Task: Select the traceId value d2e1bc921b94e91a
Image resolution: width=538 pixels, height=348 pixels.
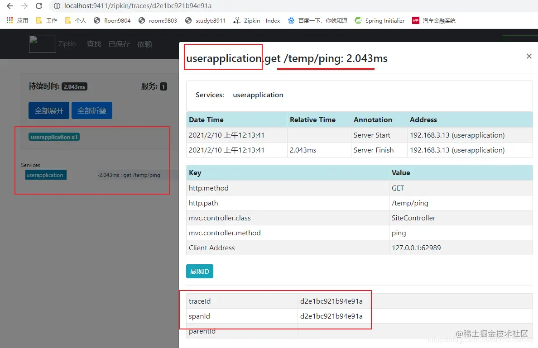Action: coord(331,301)
